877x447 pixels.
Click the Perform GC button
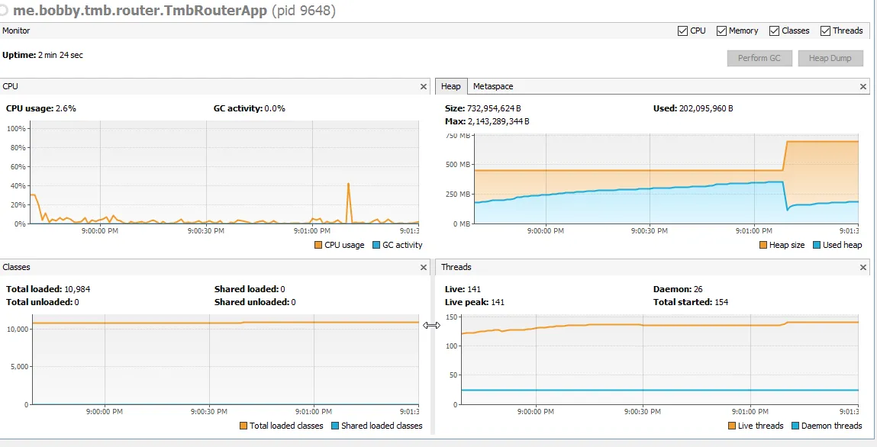click(759, 58)
